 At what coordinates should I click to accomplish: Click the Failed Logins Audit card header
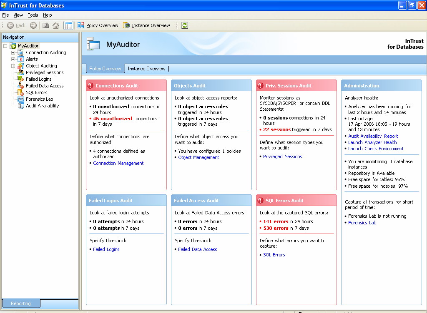126,201
